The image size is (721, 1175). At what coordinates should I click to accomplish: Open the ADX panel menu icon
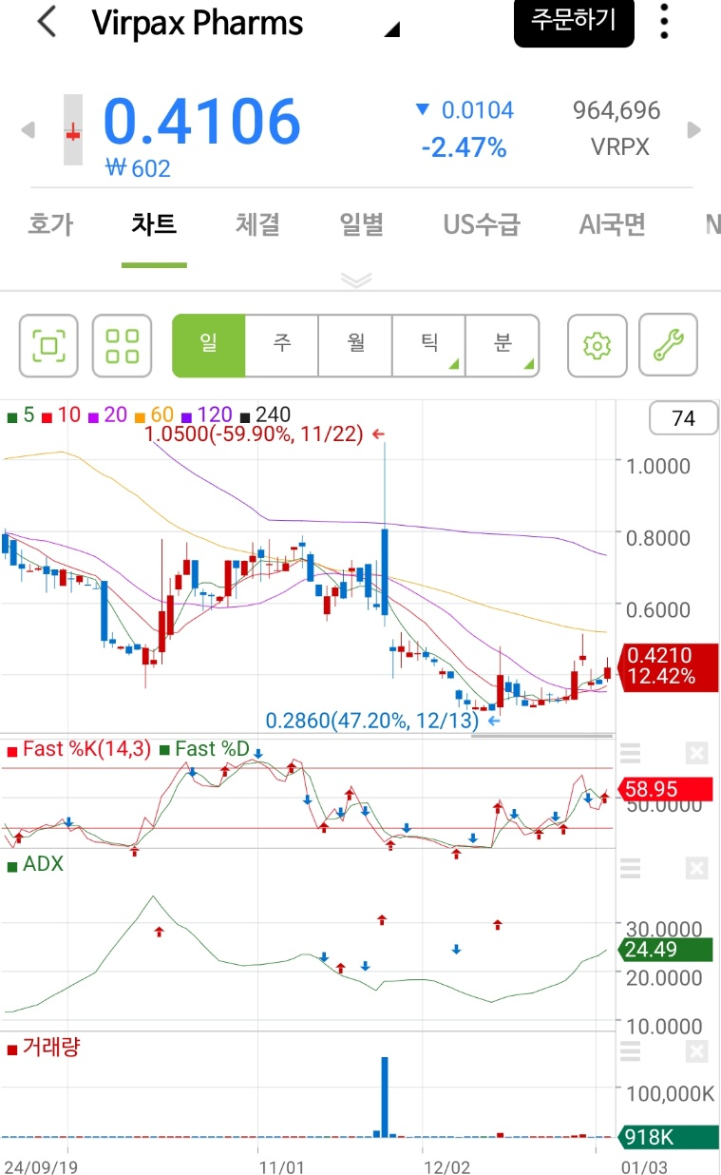(x=630, y=868)
